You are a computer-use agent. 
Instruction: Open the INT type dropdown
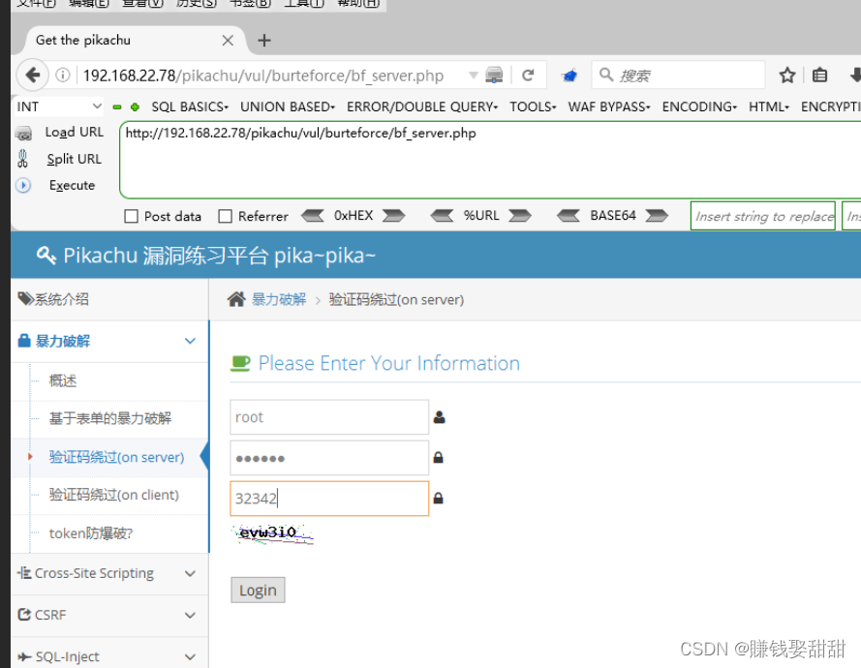58,106
